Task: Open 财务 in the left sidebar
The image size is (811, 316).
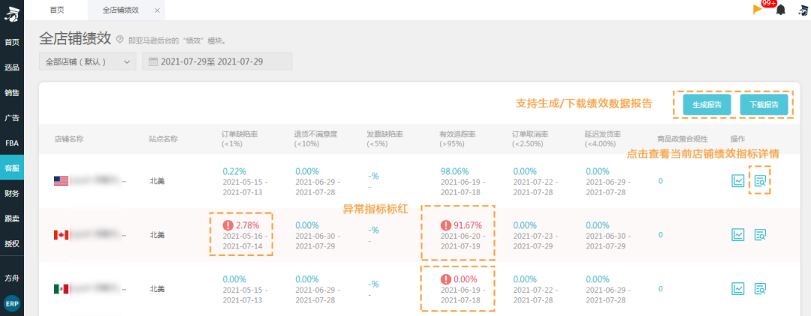Action: (12, 194)
